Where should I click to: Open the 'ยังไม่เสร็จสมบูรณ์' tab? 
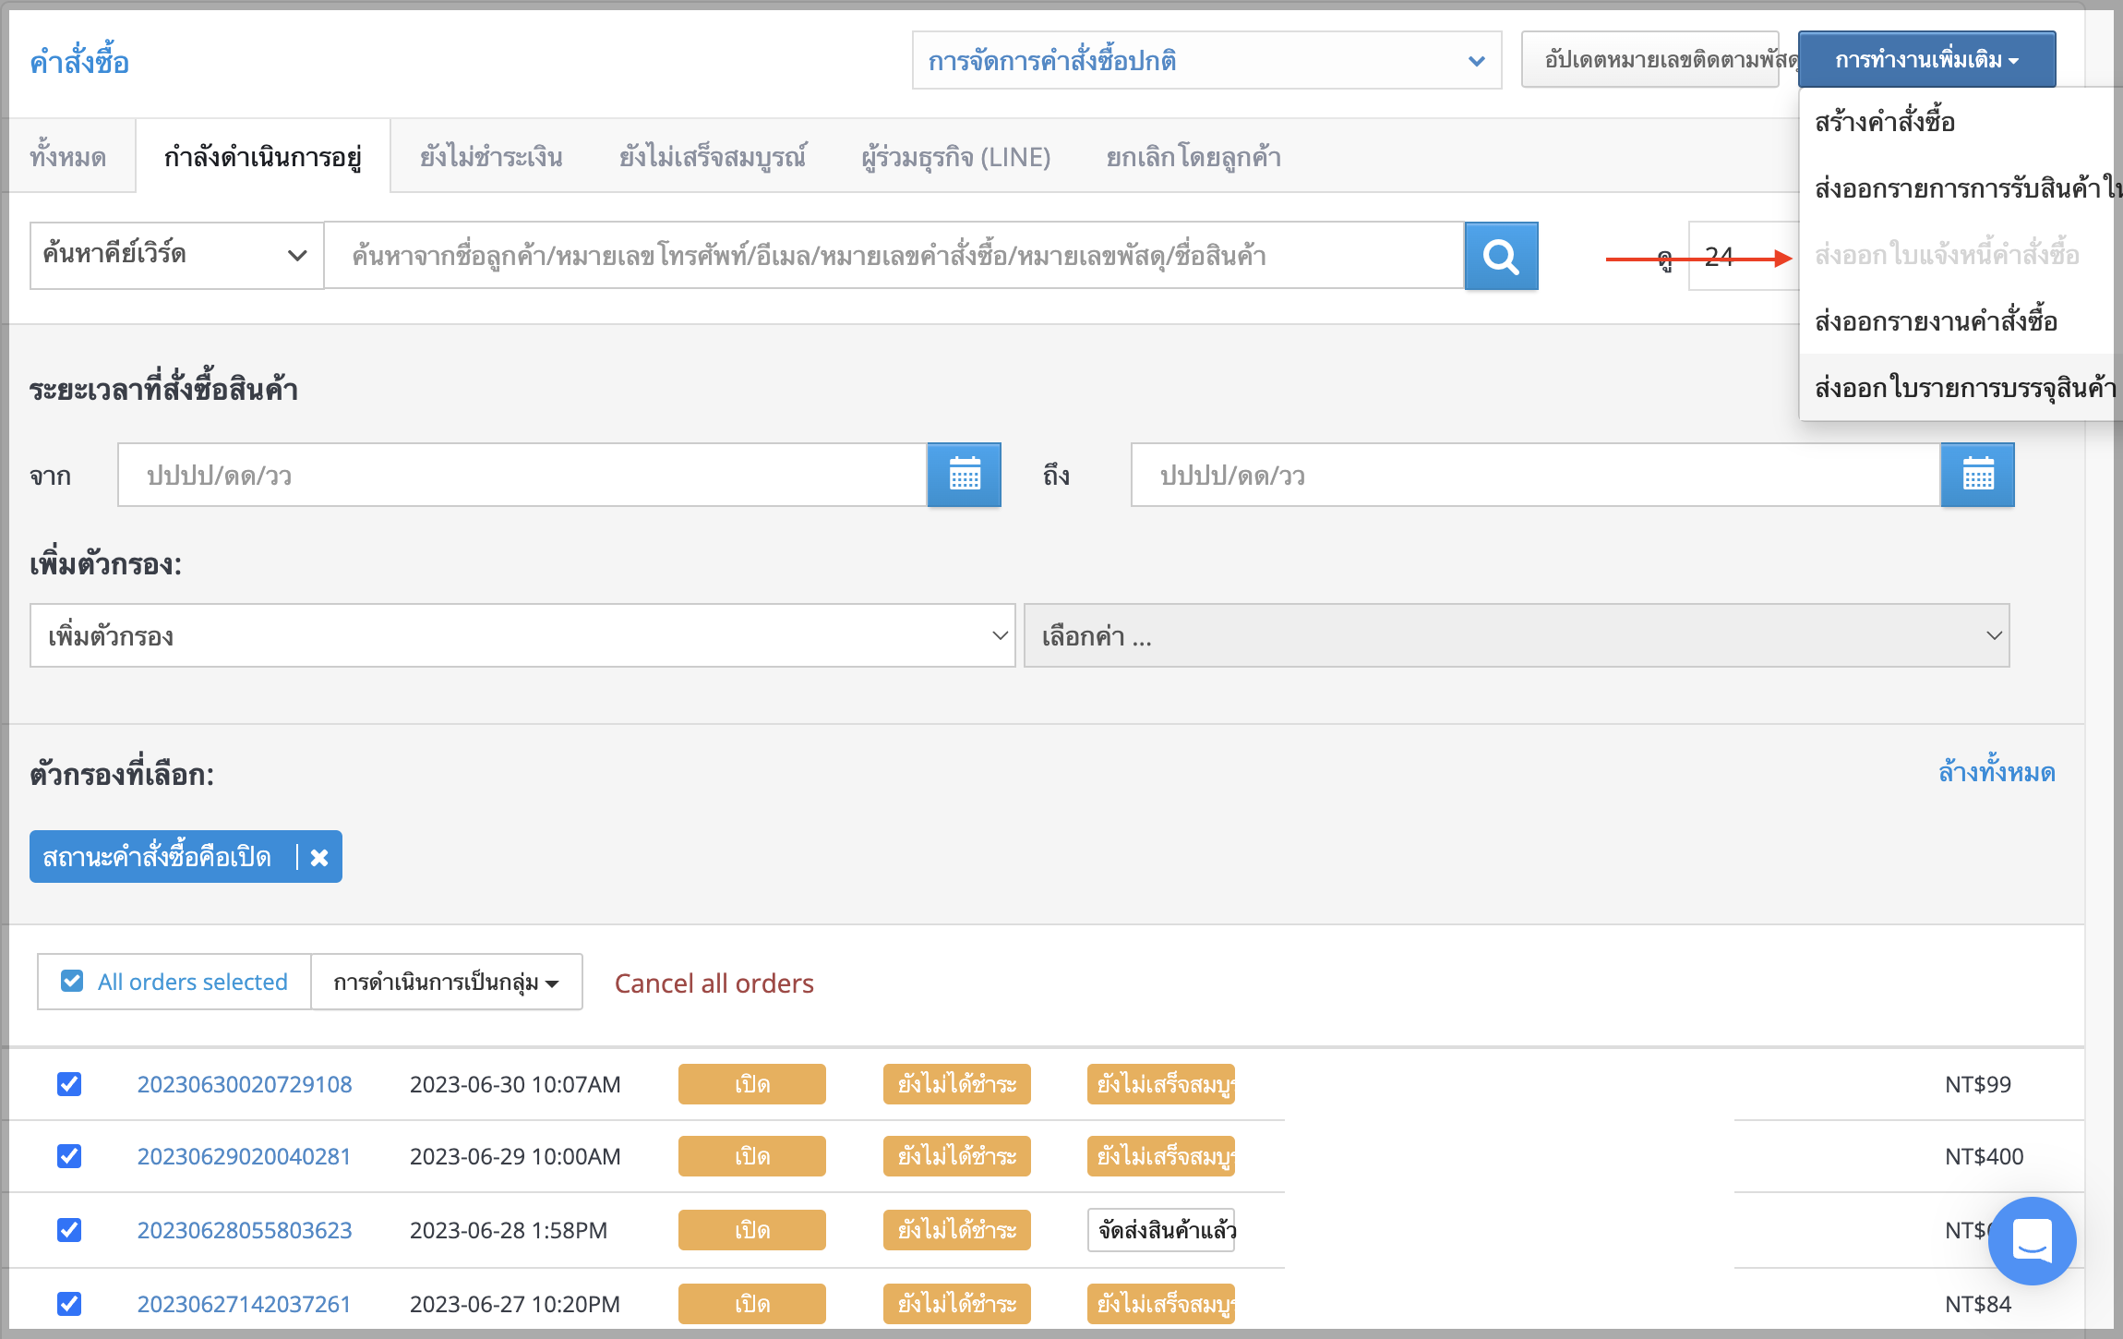(x=713, y=157)
